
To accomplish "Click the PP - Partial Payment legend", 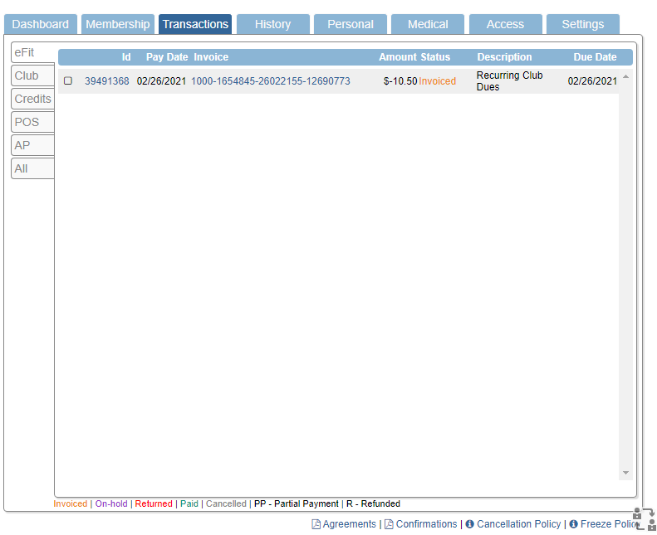I will pyautogui.click(x=297, y=503).
